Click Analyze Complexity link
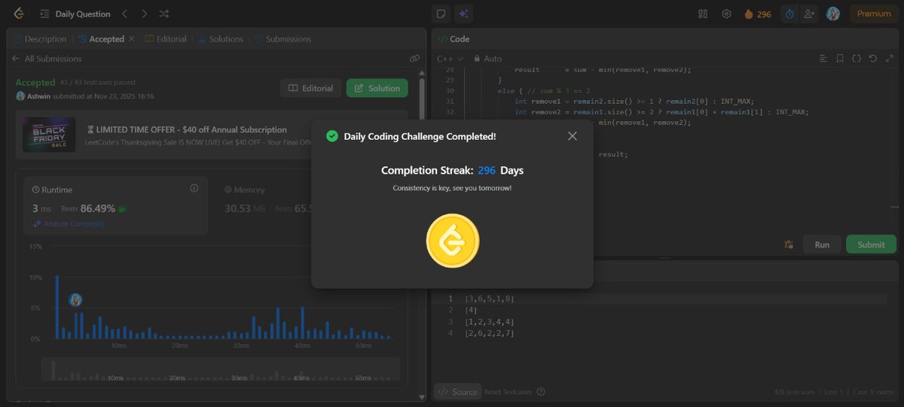Image resolution: width=904 pixels, height=407 pixels. (x=69, y=223)
